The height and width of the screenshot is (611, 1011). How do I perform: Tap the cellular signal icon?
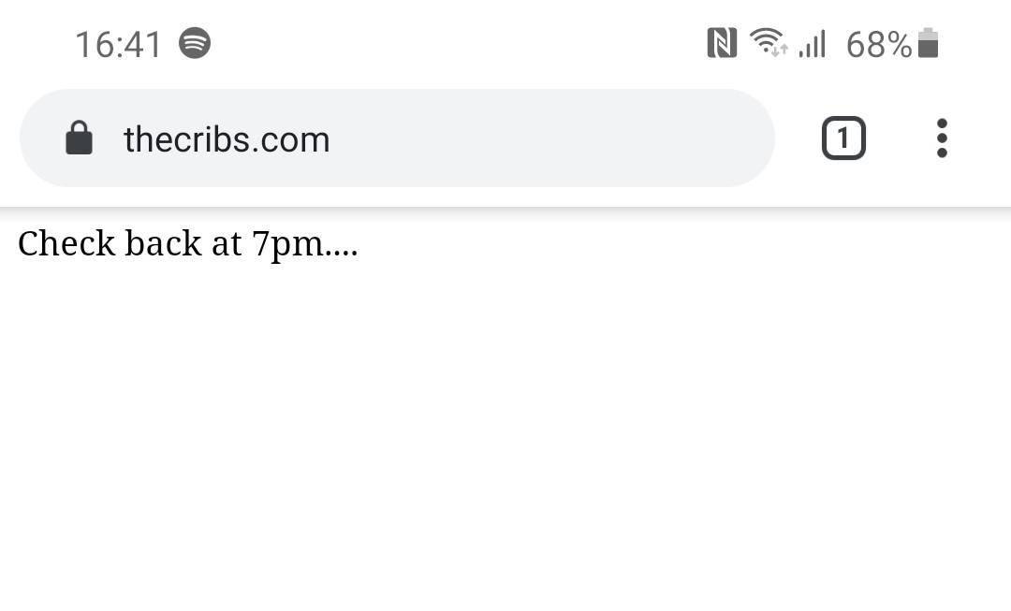pyautogui.click(x=811, y=42)
